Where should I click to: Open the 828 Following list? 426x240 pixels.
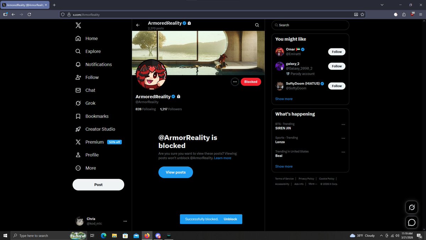(146, 109)
